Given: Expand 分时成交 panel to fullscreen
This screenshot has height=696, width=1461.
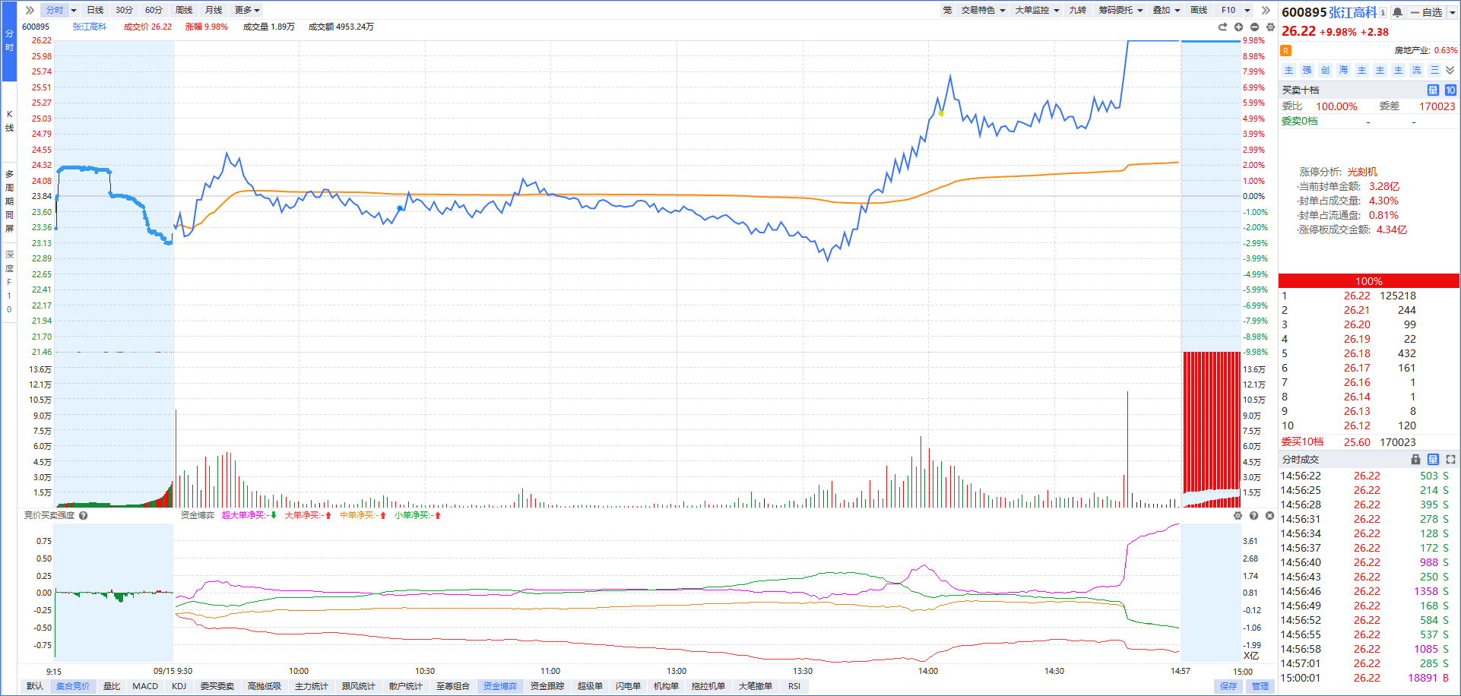Looking at the screenshot, I should tap(1450, 460).
